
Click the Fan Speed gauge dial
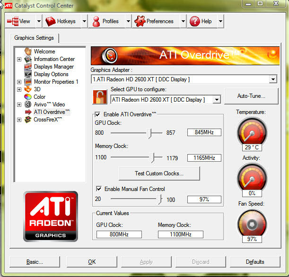(x=252, y=224)
